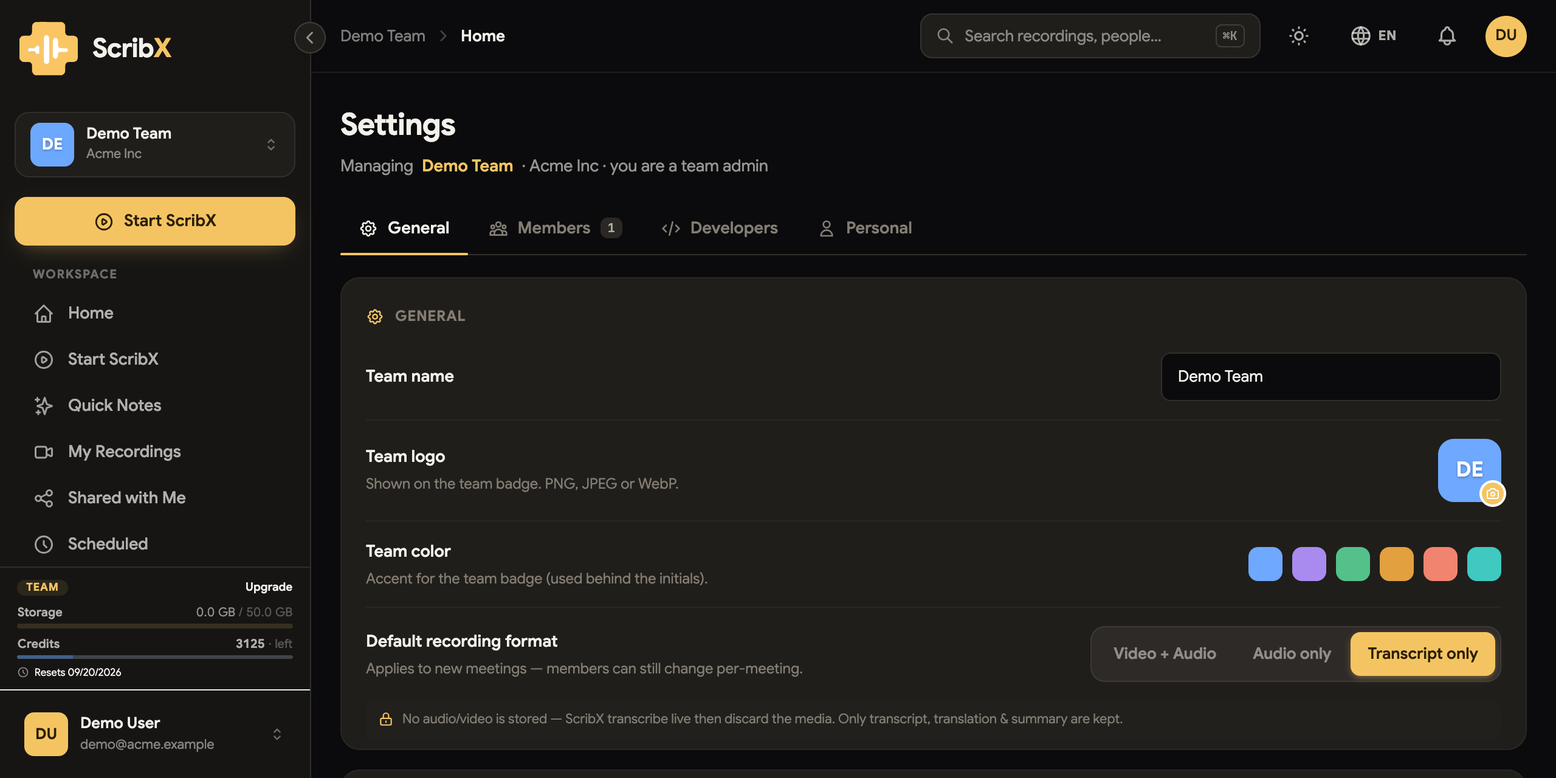Select the blue team color swatch
Viewport: 1556px width, 778px height.
[x=1265, y=564]
